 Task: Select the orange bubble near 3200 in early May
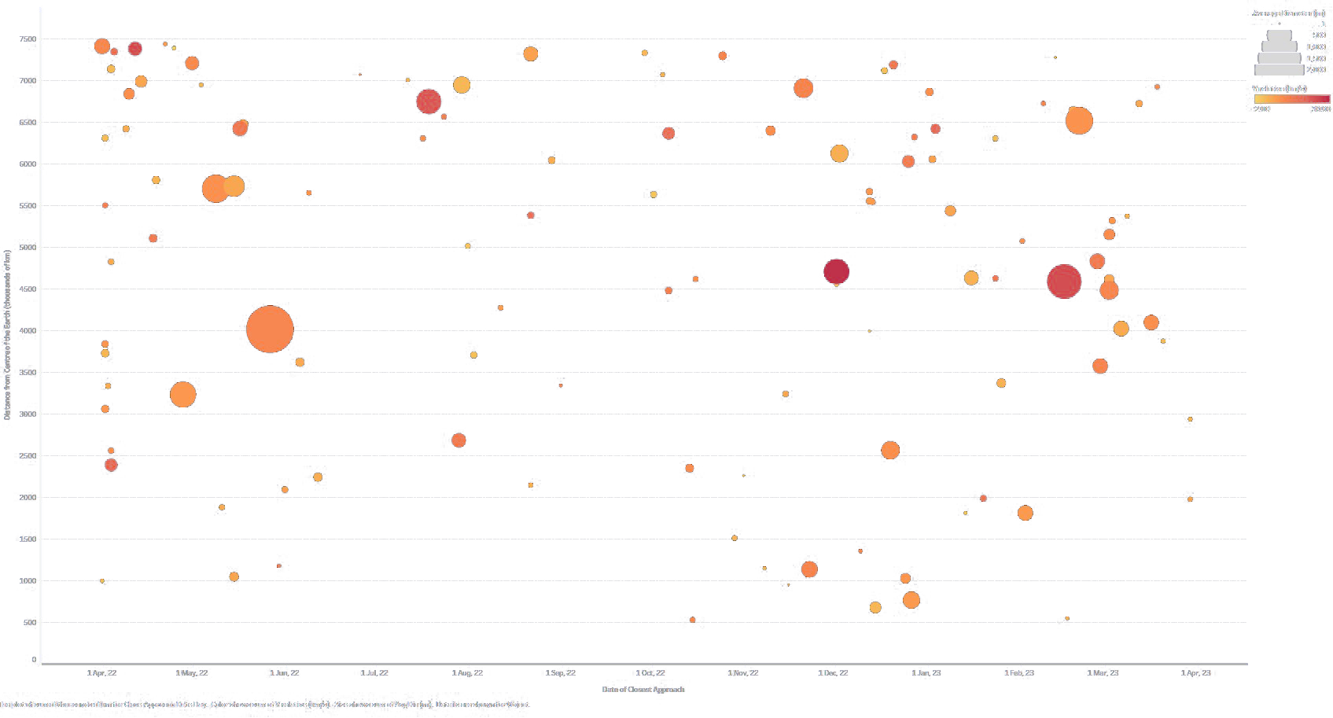pos(183,394)
